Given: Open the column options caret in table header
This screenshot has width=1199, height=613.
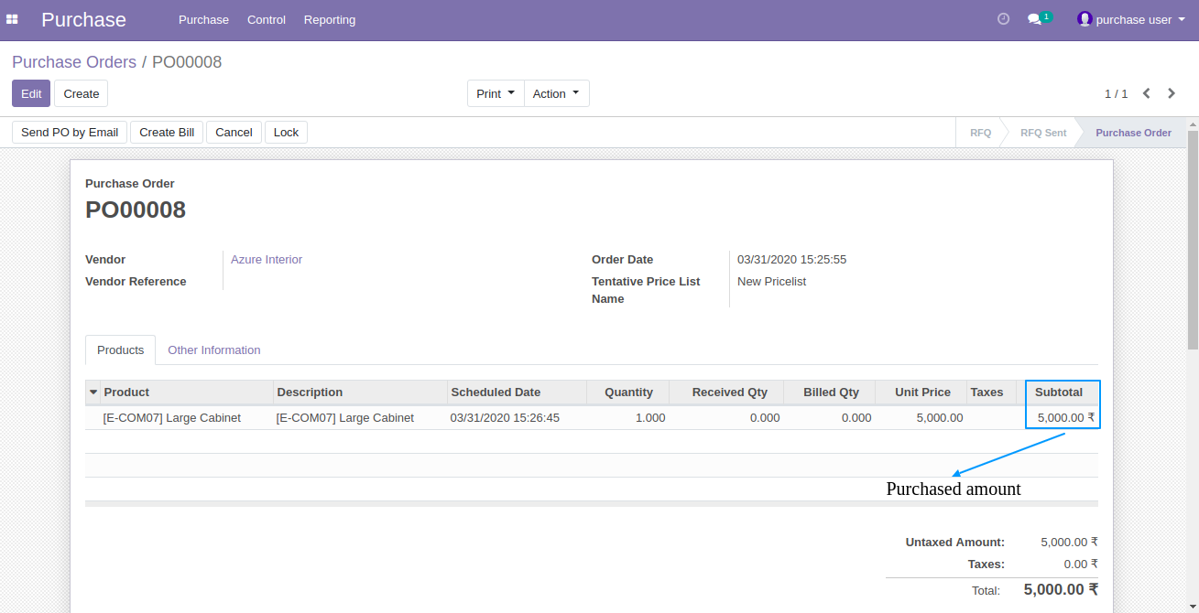Looking at the screenshot, I should pos(93,393).
